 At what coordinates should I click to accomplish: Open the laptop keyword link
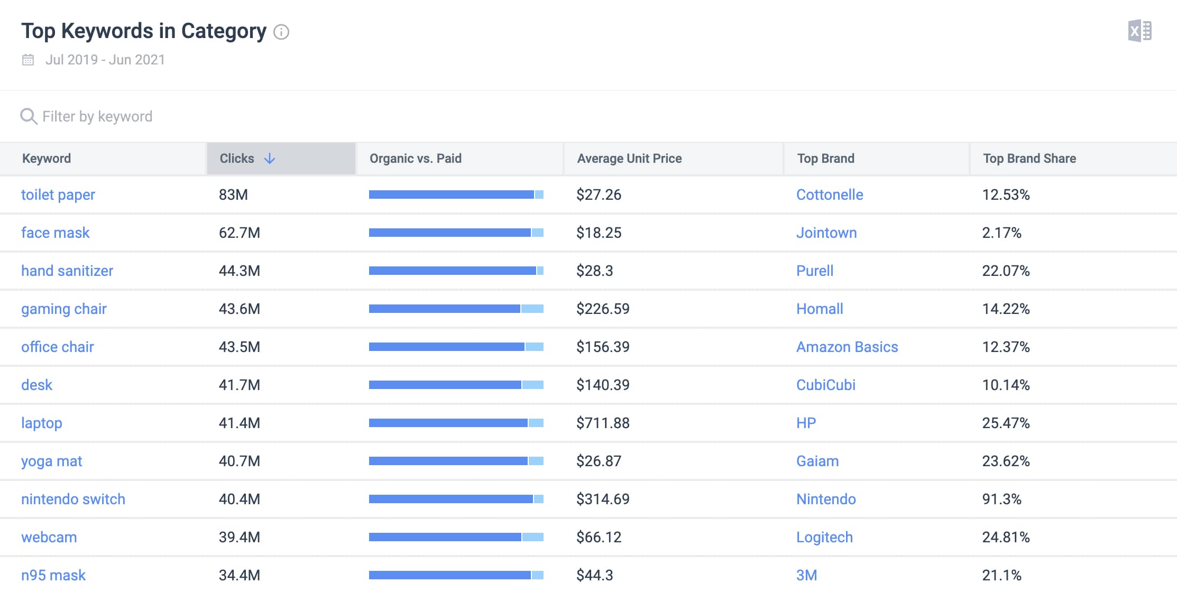(x=42, y=423)
